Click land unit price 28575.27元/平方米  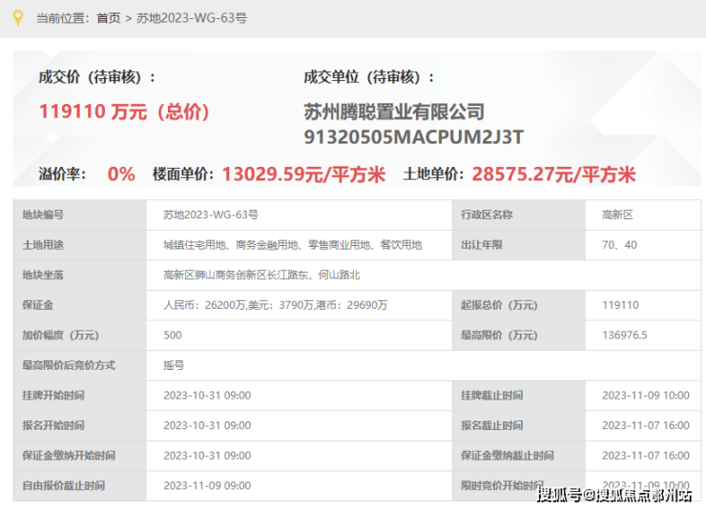553,174
